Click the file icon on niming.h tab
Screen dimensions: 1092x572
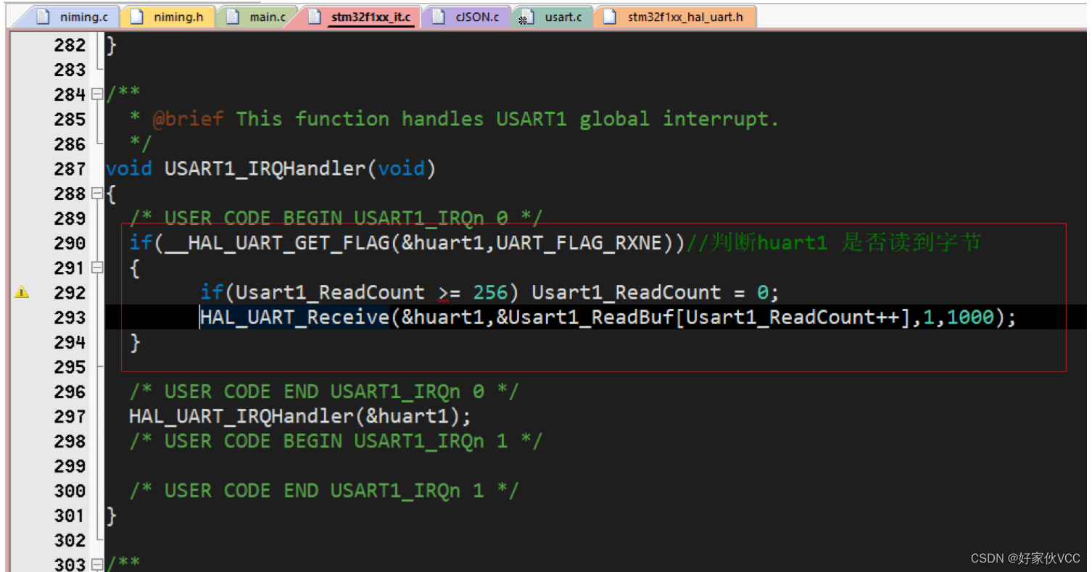137,17
